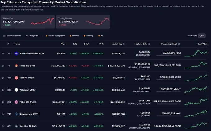This screenshot has height=131, width=211.
Task: Click the Shiba Inu coin logo
Action: point(16,66)
